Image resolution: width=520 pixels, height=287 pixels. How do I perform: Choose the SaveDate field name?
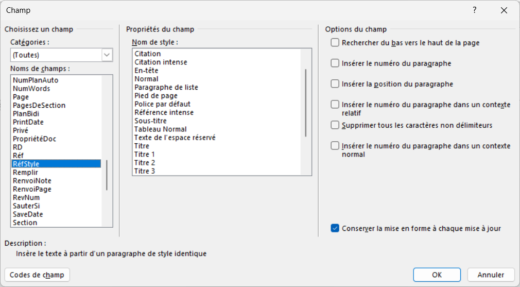click(28, 214)
